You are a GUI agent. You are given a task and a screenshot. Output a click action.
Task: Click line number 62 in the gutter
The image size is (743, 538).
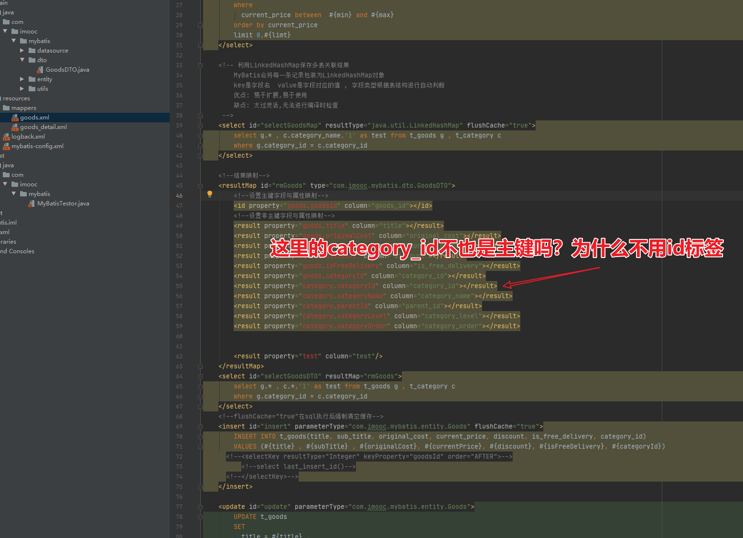(179, 356)
